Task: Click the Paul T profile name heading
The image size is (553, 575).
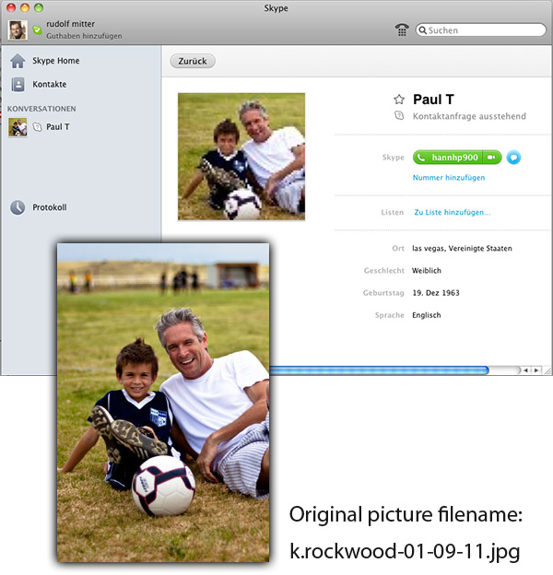Action: point(433,100)
